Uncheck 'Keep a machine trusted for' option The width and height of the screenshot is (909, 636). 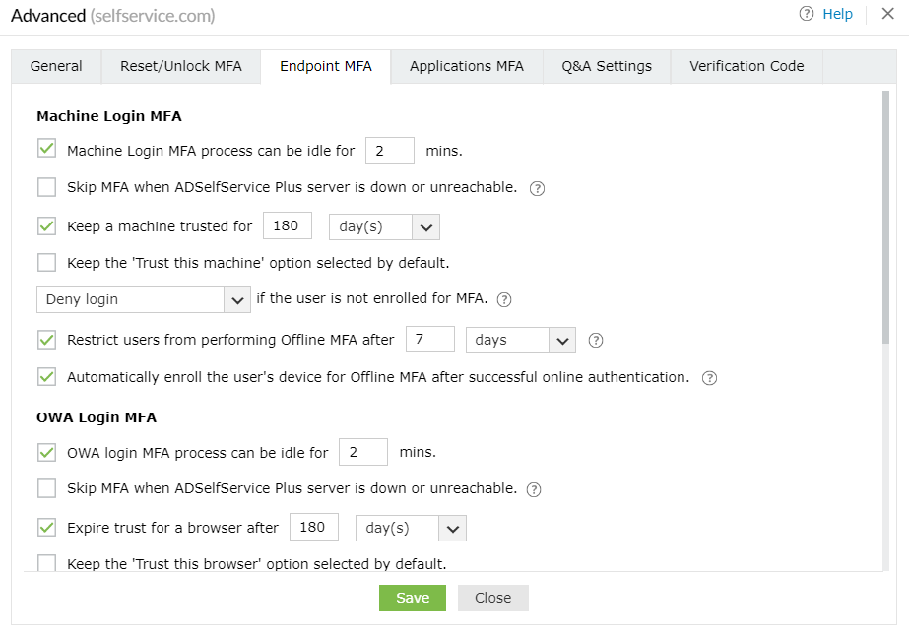(46, 226)
